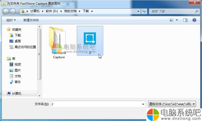
Task: Click the navigation pane scrollbar thumb
Action: point(39,54)
